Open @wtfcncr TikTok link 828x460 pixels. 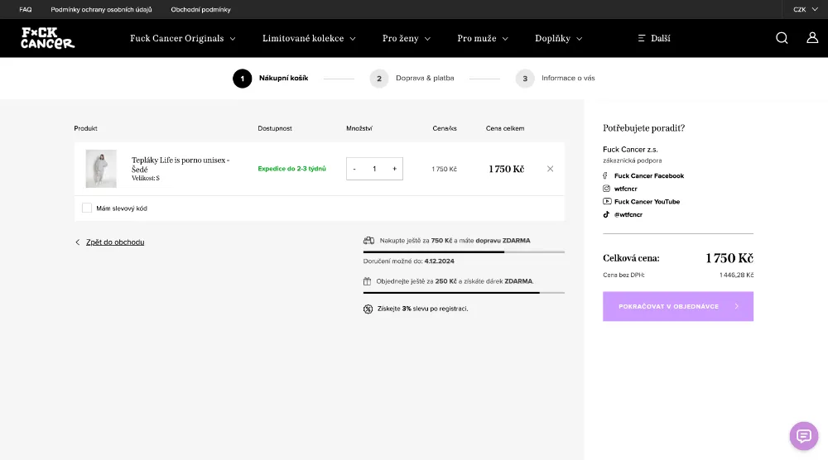click(x=628, y=214)
